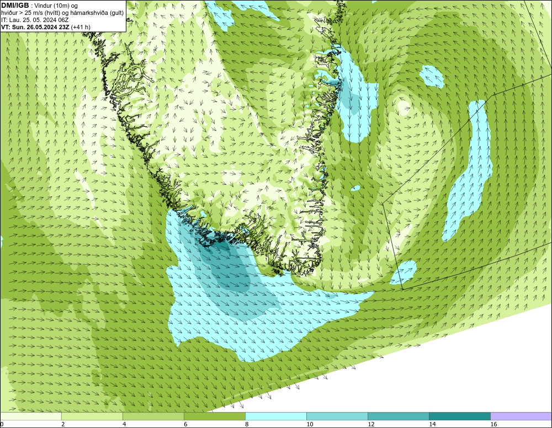The width and height of the screenshot is (552, 428).
Task: Click the legend tick label '12'
Action: pos(371,425)
